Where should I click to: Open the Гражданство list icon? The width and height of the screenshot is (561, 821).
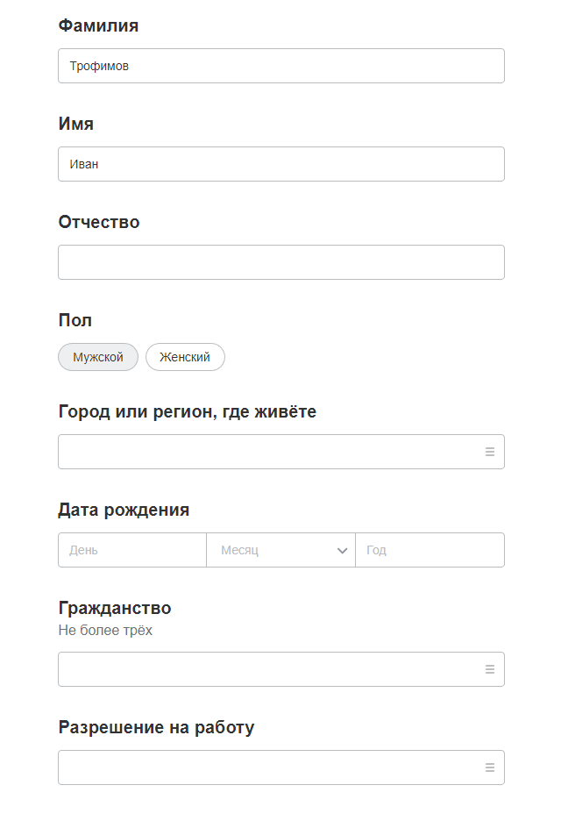point(490,669)
